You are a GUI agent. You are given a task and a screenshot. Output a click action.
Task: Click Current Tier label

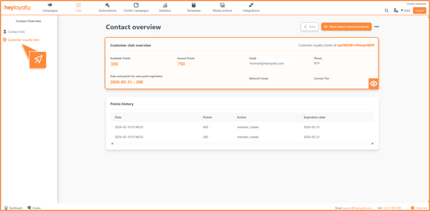coord(321,78)
